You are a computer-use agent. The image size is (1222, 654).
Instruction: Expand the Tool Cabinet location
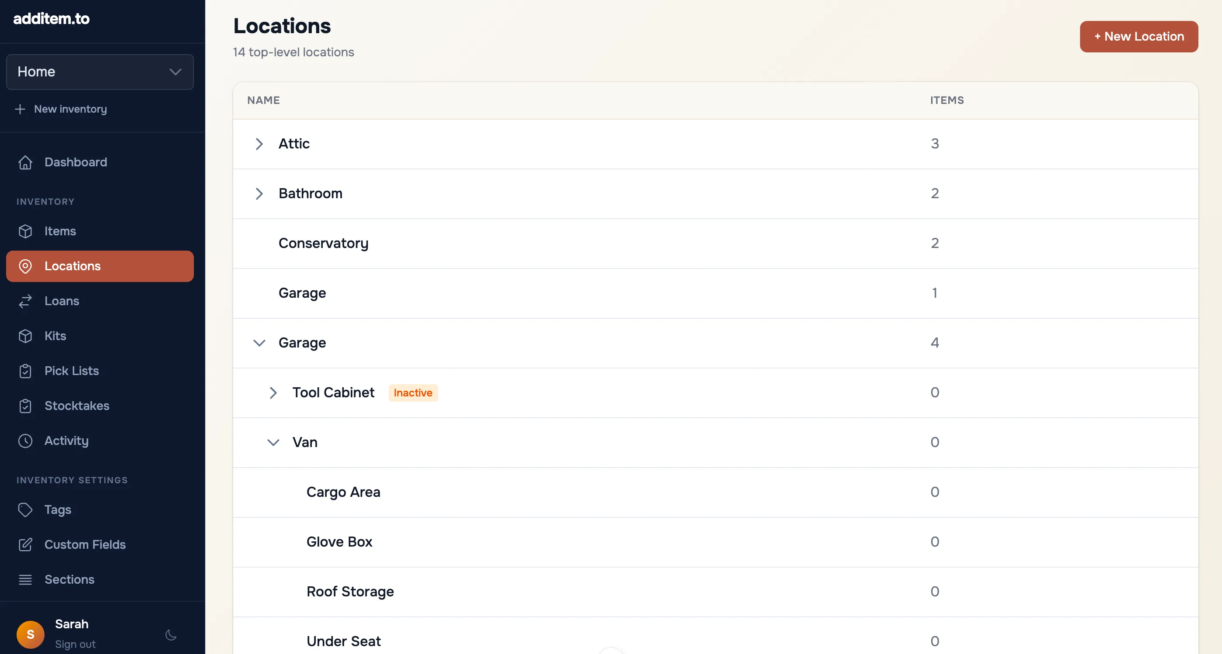tap(273, 392)
